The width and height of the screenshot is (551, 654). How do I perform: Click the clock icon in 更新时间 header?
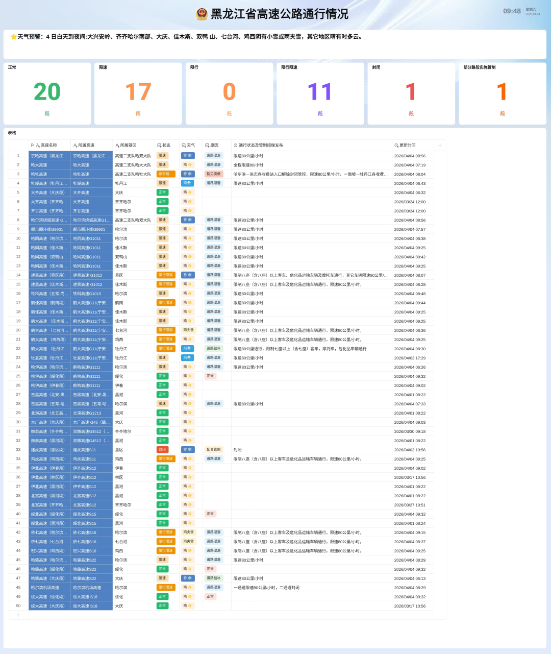(x=396, y=146)
